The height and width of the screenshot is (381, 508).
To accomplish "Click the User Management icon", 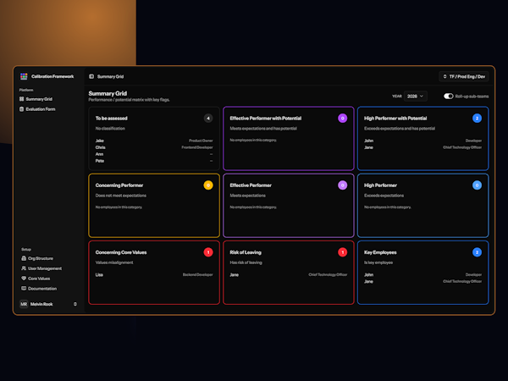I will coord(24,268).
